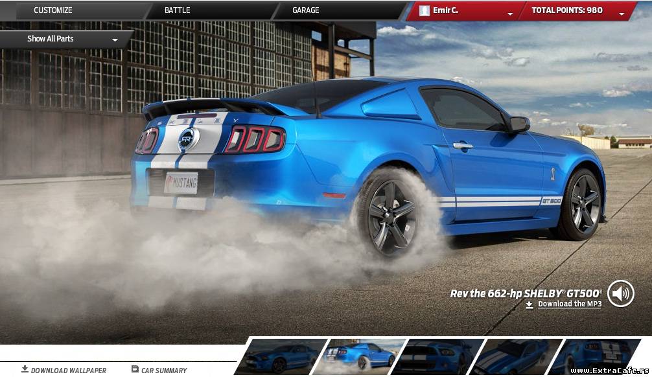
Task: Click DOWNLOAD WALLPAPER link
Action: coord(69,371)
